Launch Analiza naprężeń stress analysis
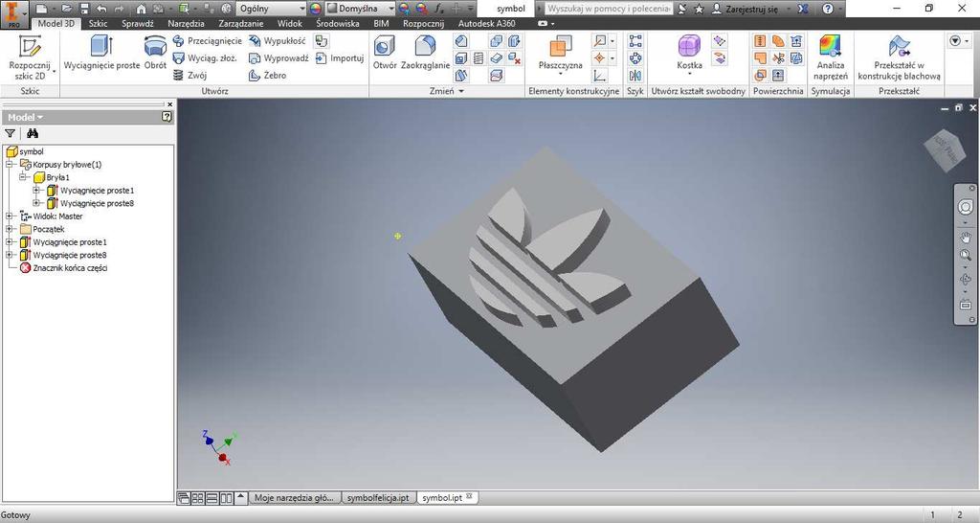The image size is (980, 523). (x=831, y=57)
